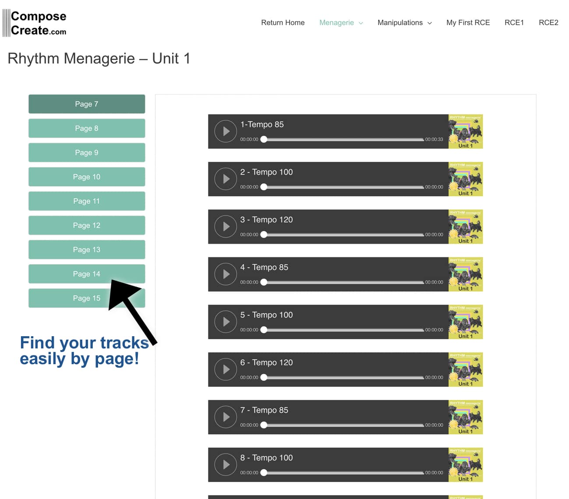The width and height of the screenshot is (569, 499).
Task: Select Return Home in the navigation
Action: [283, 22]
